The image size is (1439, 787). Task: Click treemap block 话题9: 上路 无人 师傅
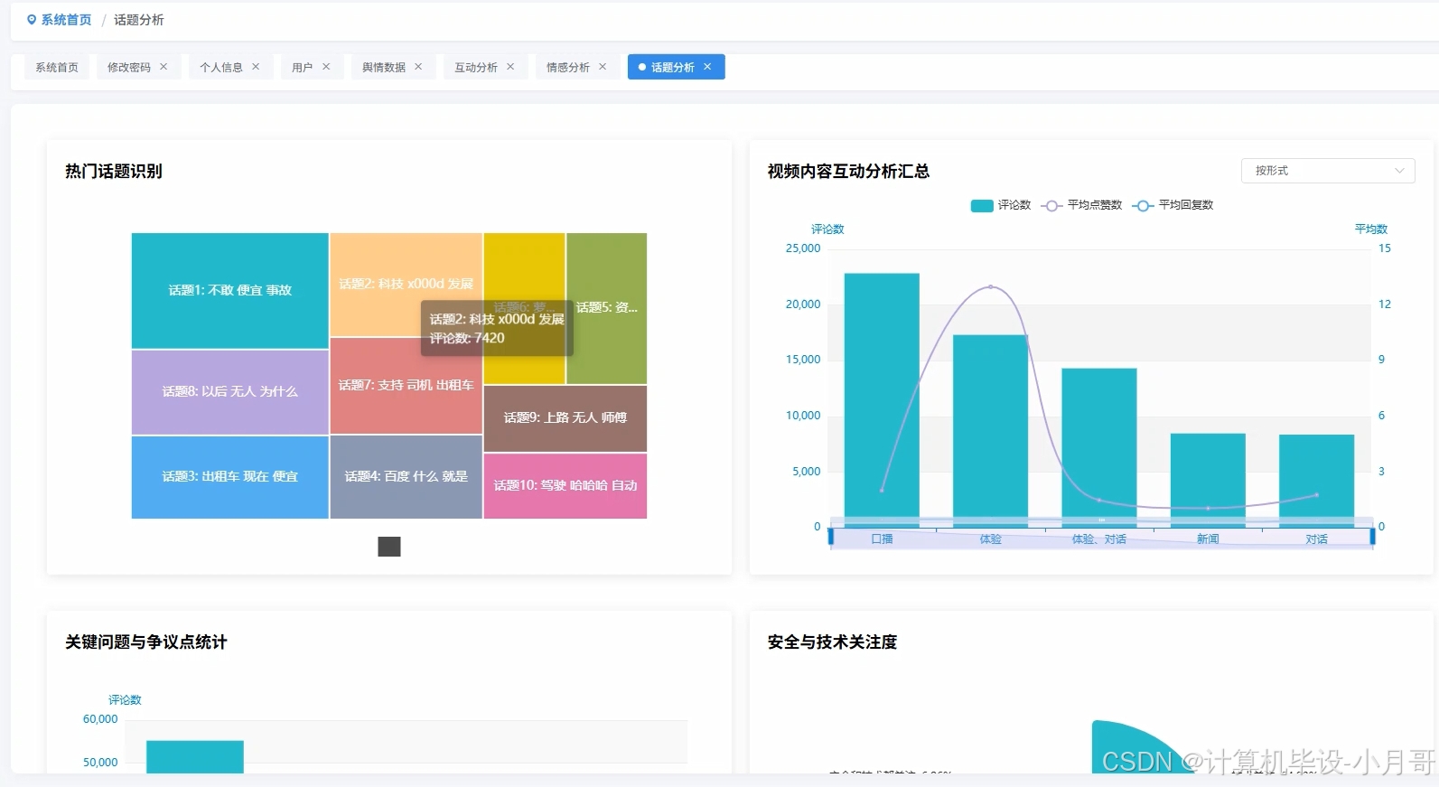click(565, 418)
